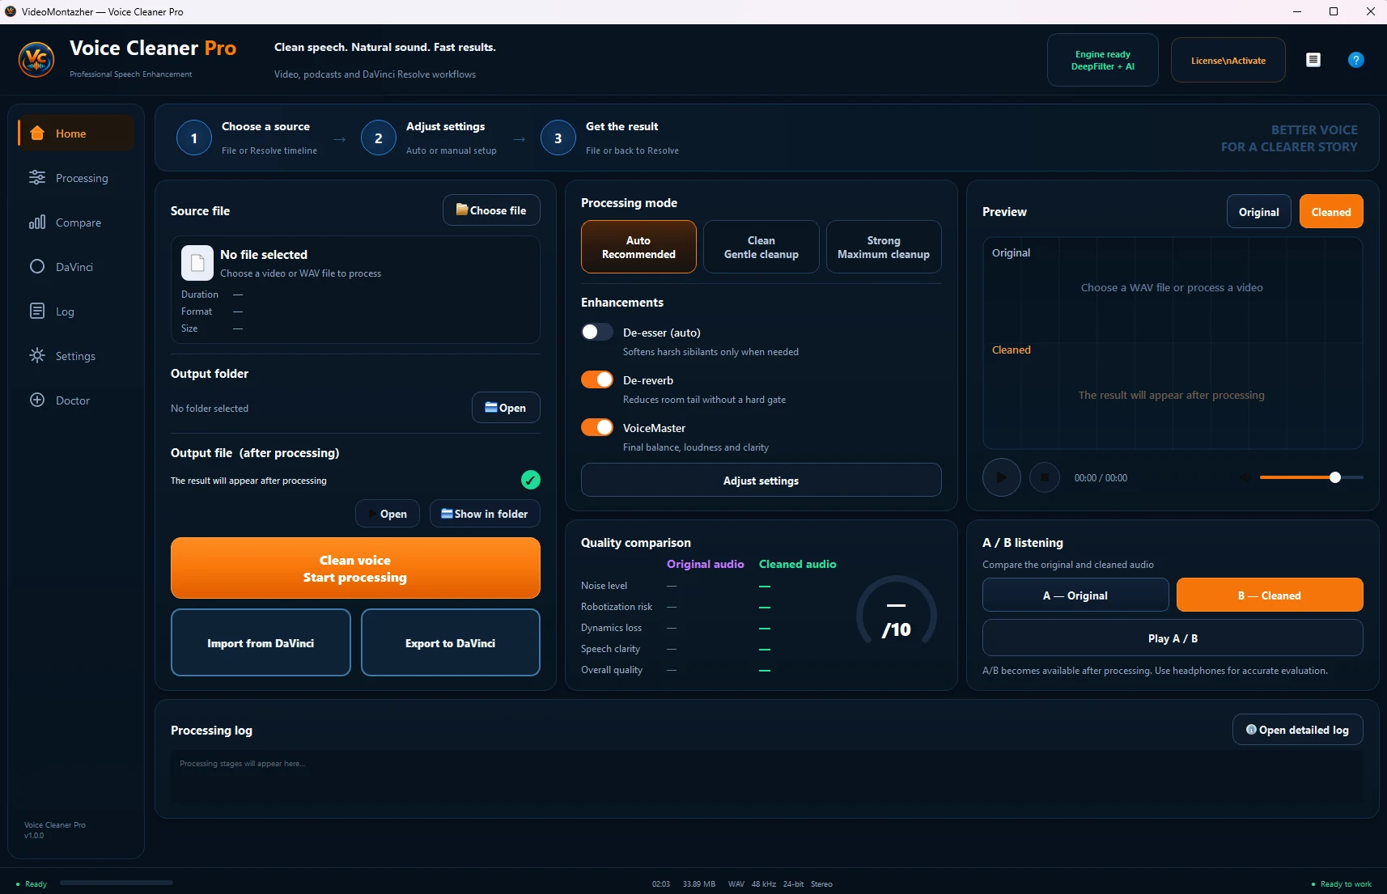The image size is (1387, 894).
Task: Open the DaVinci page
Action: coord(76,267)
